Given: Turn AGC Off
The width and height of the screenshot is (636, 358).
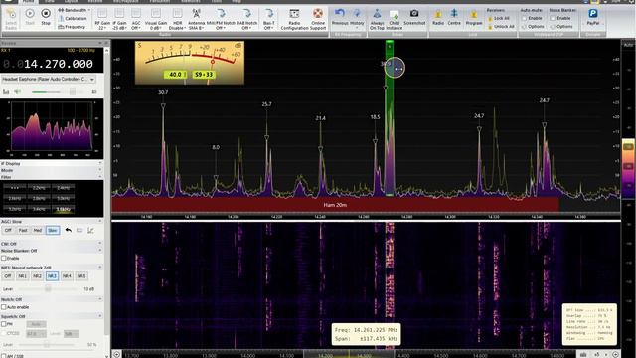Looking at the screenshot, I should pyautogui.click(x=8, y=230).
